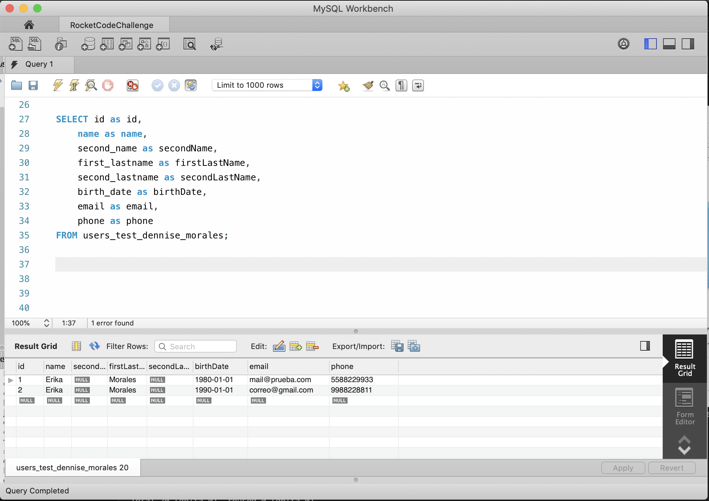Apply pending changes to the result grid
The image size is (709, 501).
[x=622, y=467]
